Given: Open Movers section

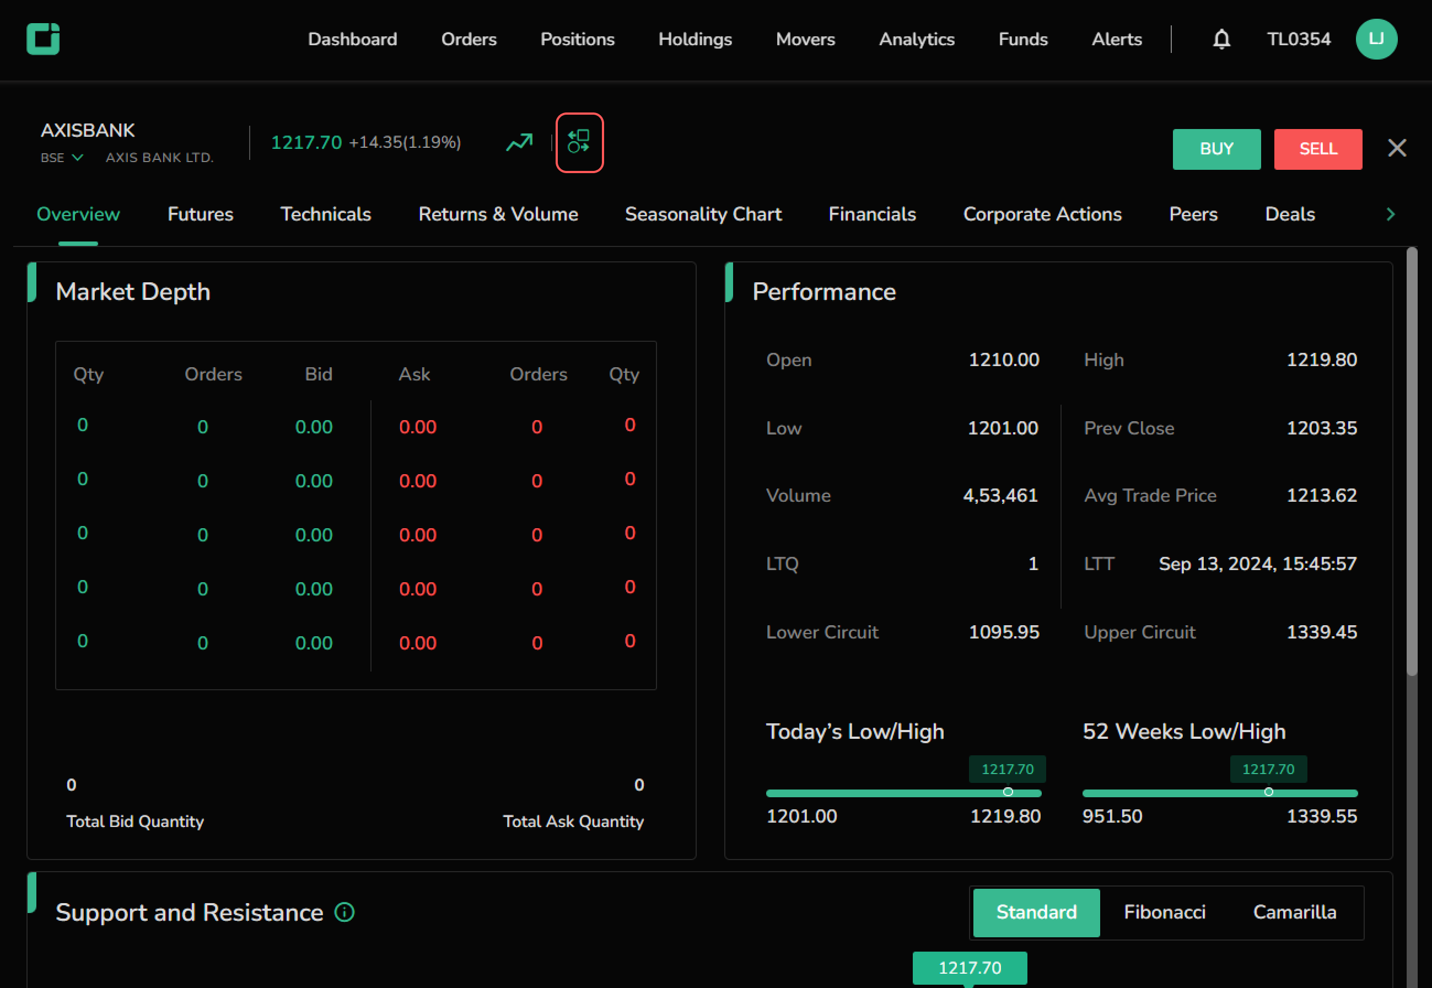Looking at the screenshot, I should point(805,39).
